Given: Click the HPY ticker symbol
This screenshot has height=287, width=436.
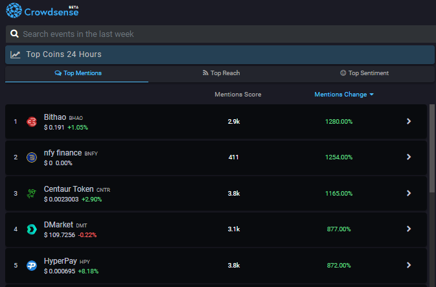Looking at the screenshot, I should point(85,262).
